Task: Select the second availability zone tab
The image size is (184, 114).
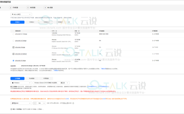Action: pos(32,22)
